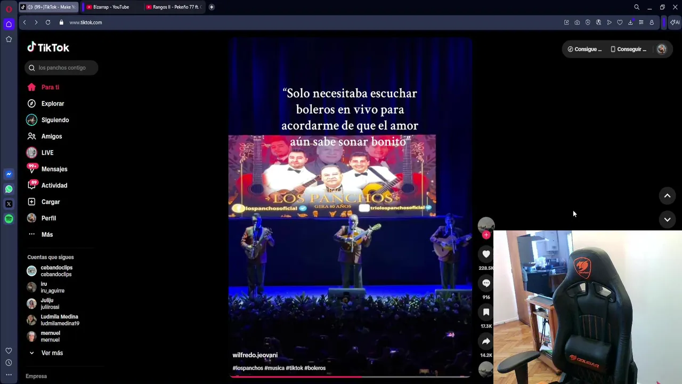682x384 pixels.
Task: Open the #lospanchos hashtag
Action: [248, 368]
